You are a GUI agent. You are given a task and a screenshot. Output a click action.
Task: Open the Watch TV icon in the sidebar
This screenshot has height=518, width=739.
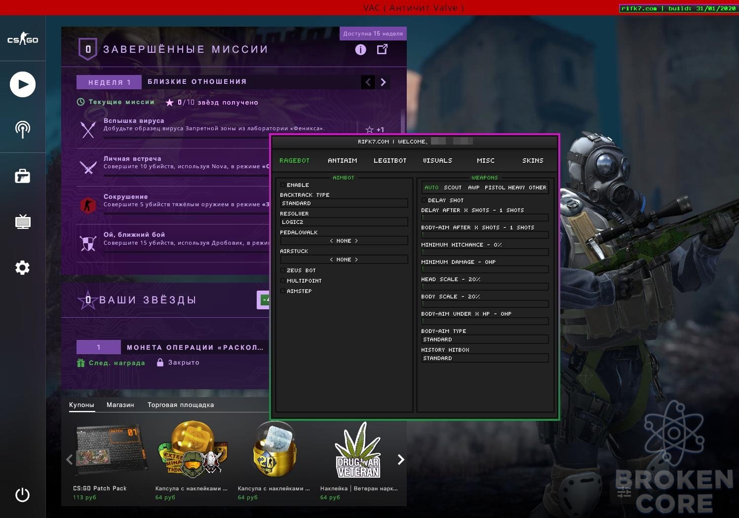pos(23,222)
